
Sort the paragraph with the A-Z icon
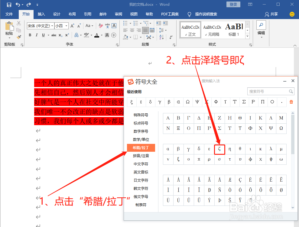click(161, 37)
